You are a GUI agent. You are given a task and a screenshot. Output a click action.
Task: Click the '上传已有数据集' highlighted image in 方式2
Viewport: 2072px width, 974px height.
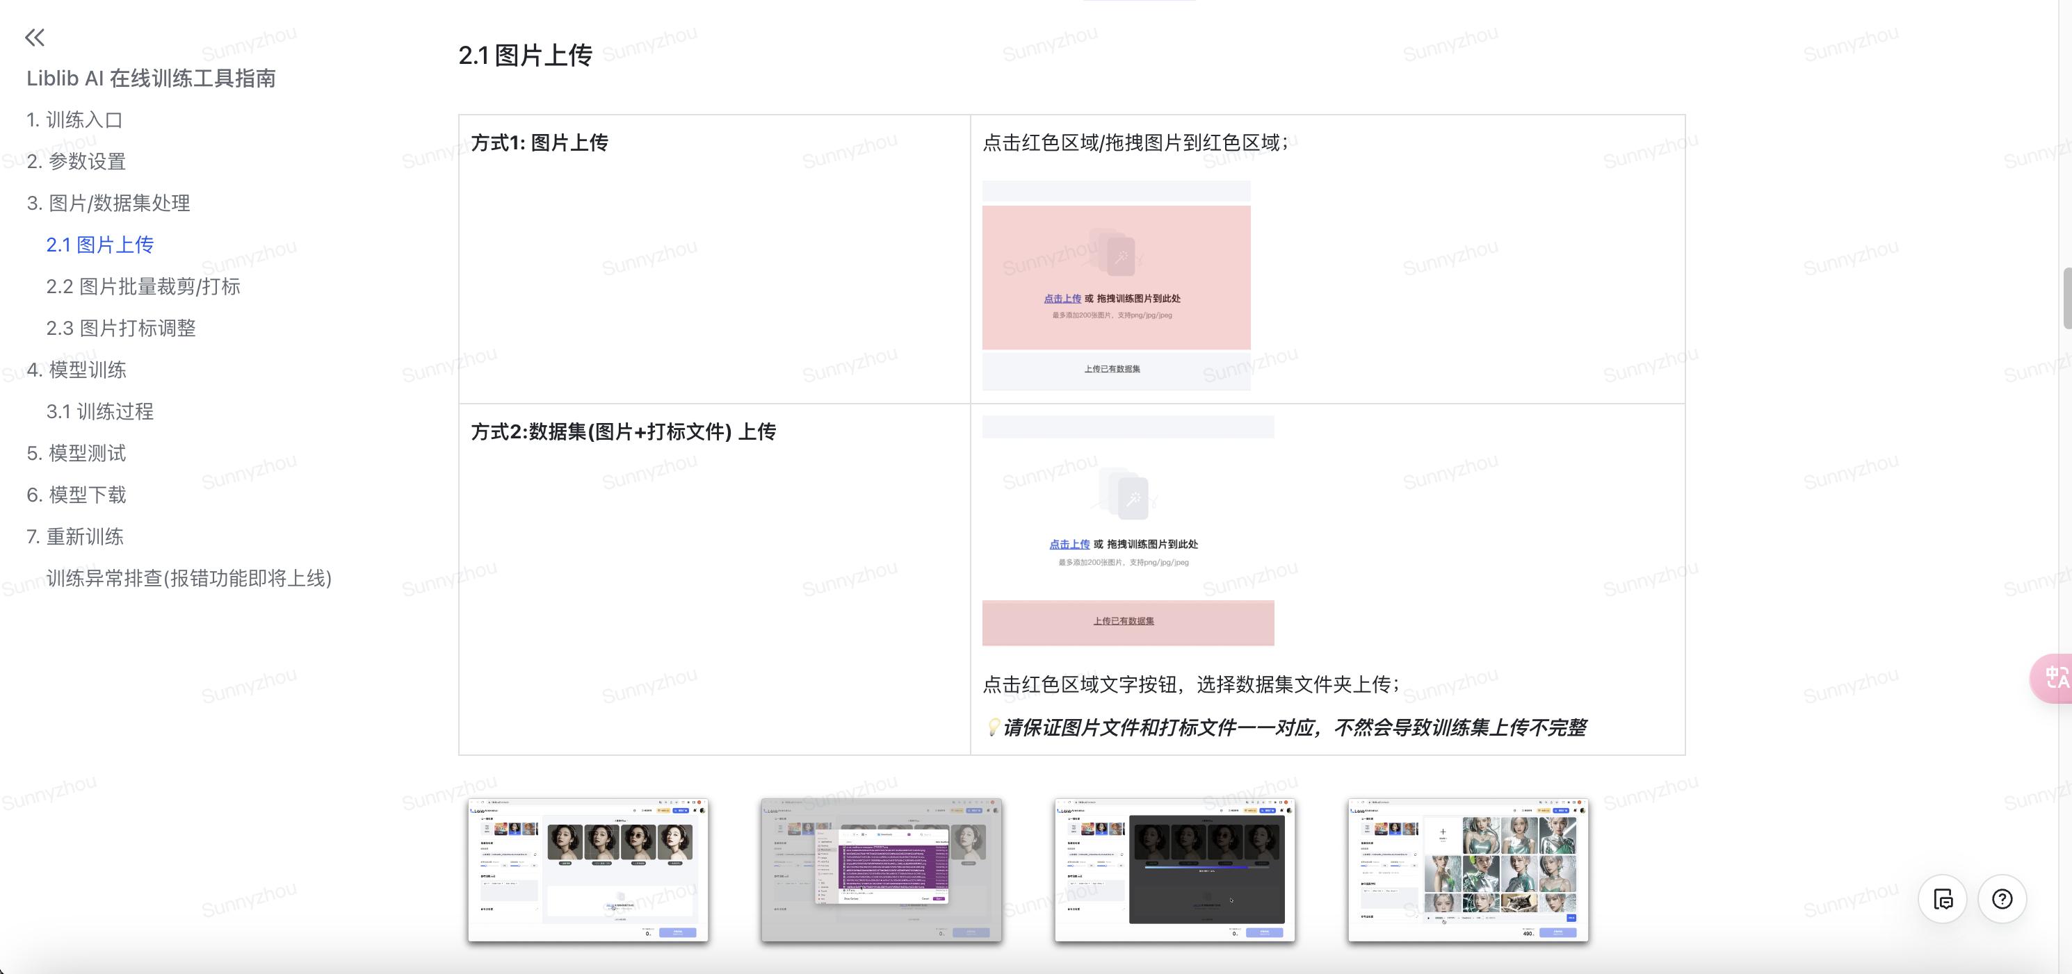coord(1128,622)
